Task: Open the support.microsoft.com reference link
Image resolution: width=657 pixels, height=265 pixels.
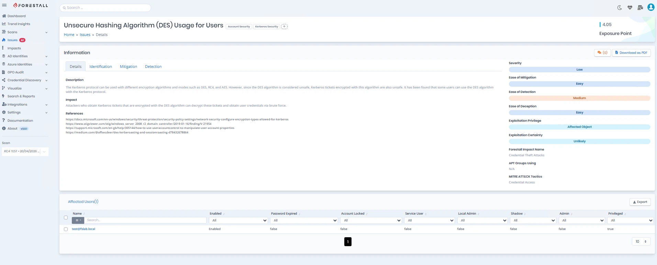Action: coord(150,128)
